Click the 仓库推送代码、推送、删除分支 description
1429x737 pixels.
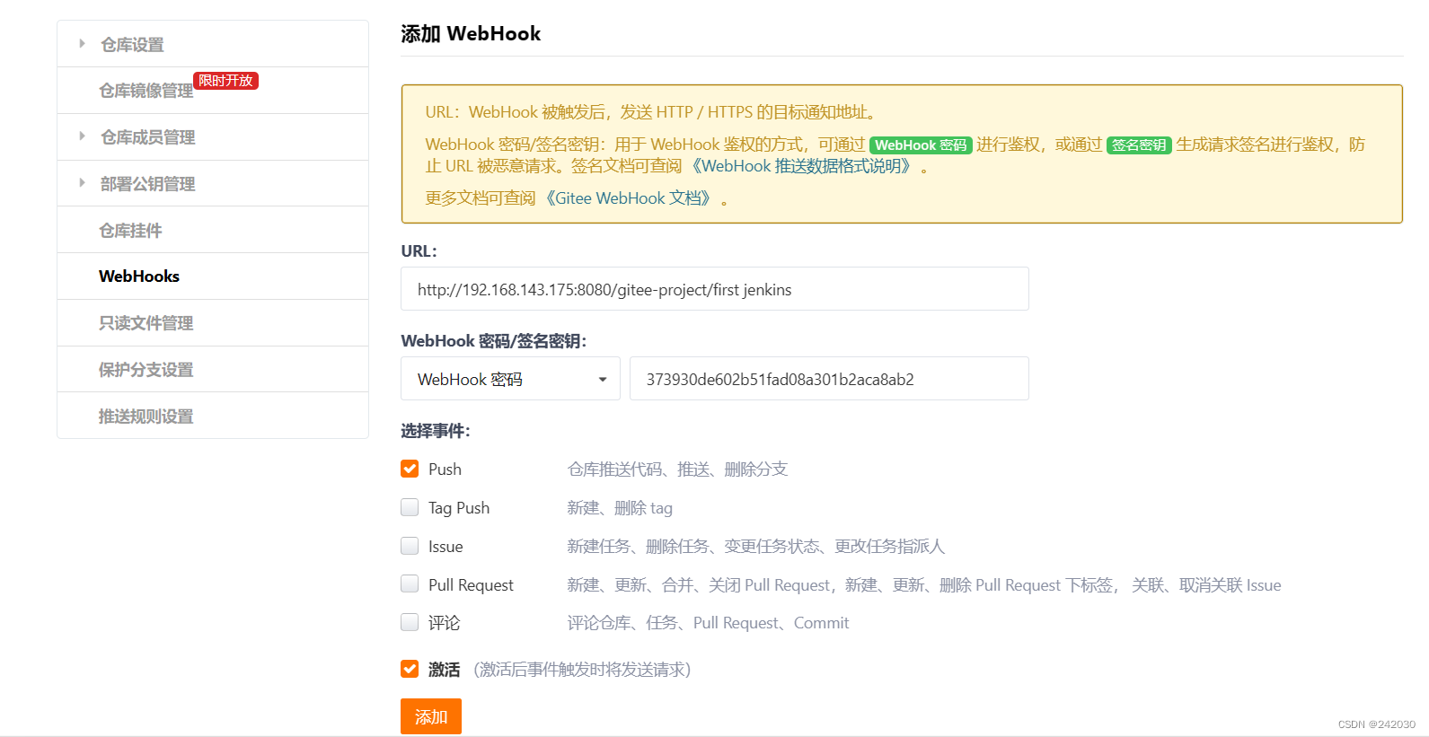click(677, 469)
